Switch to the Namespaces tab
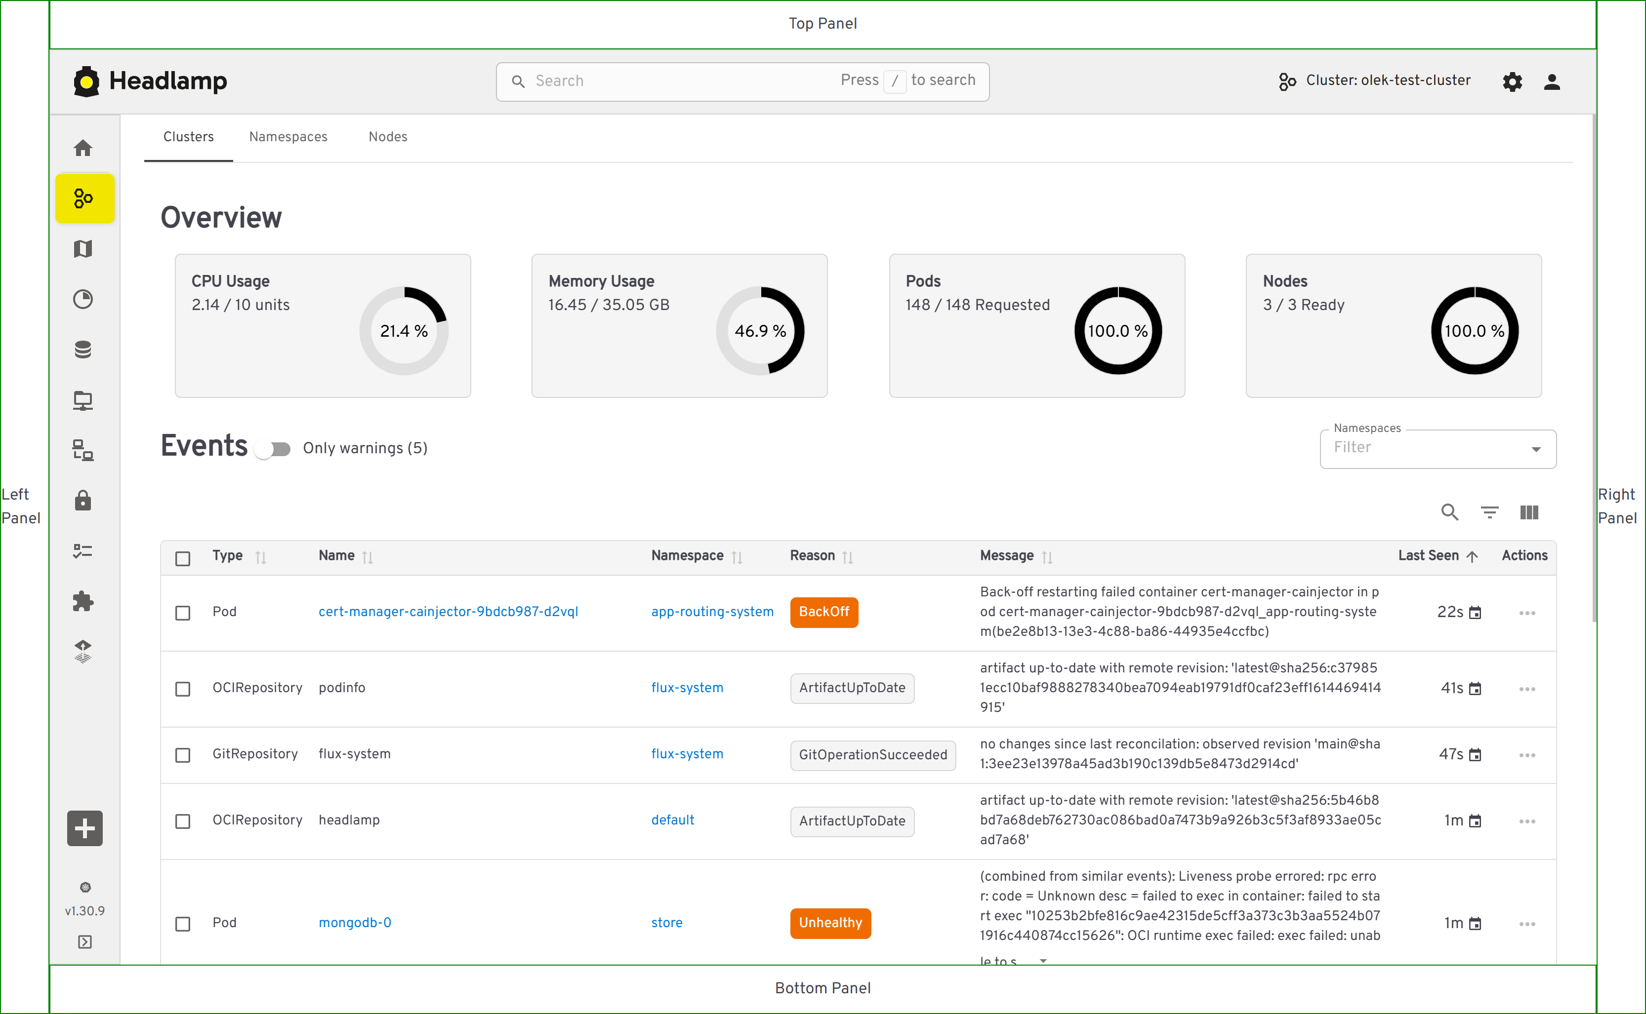 pyautogui.click(x=288, y=137)
